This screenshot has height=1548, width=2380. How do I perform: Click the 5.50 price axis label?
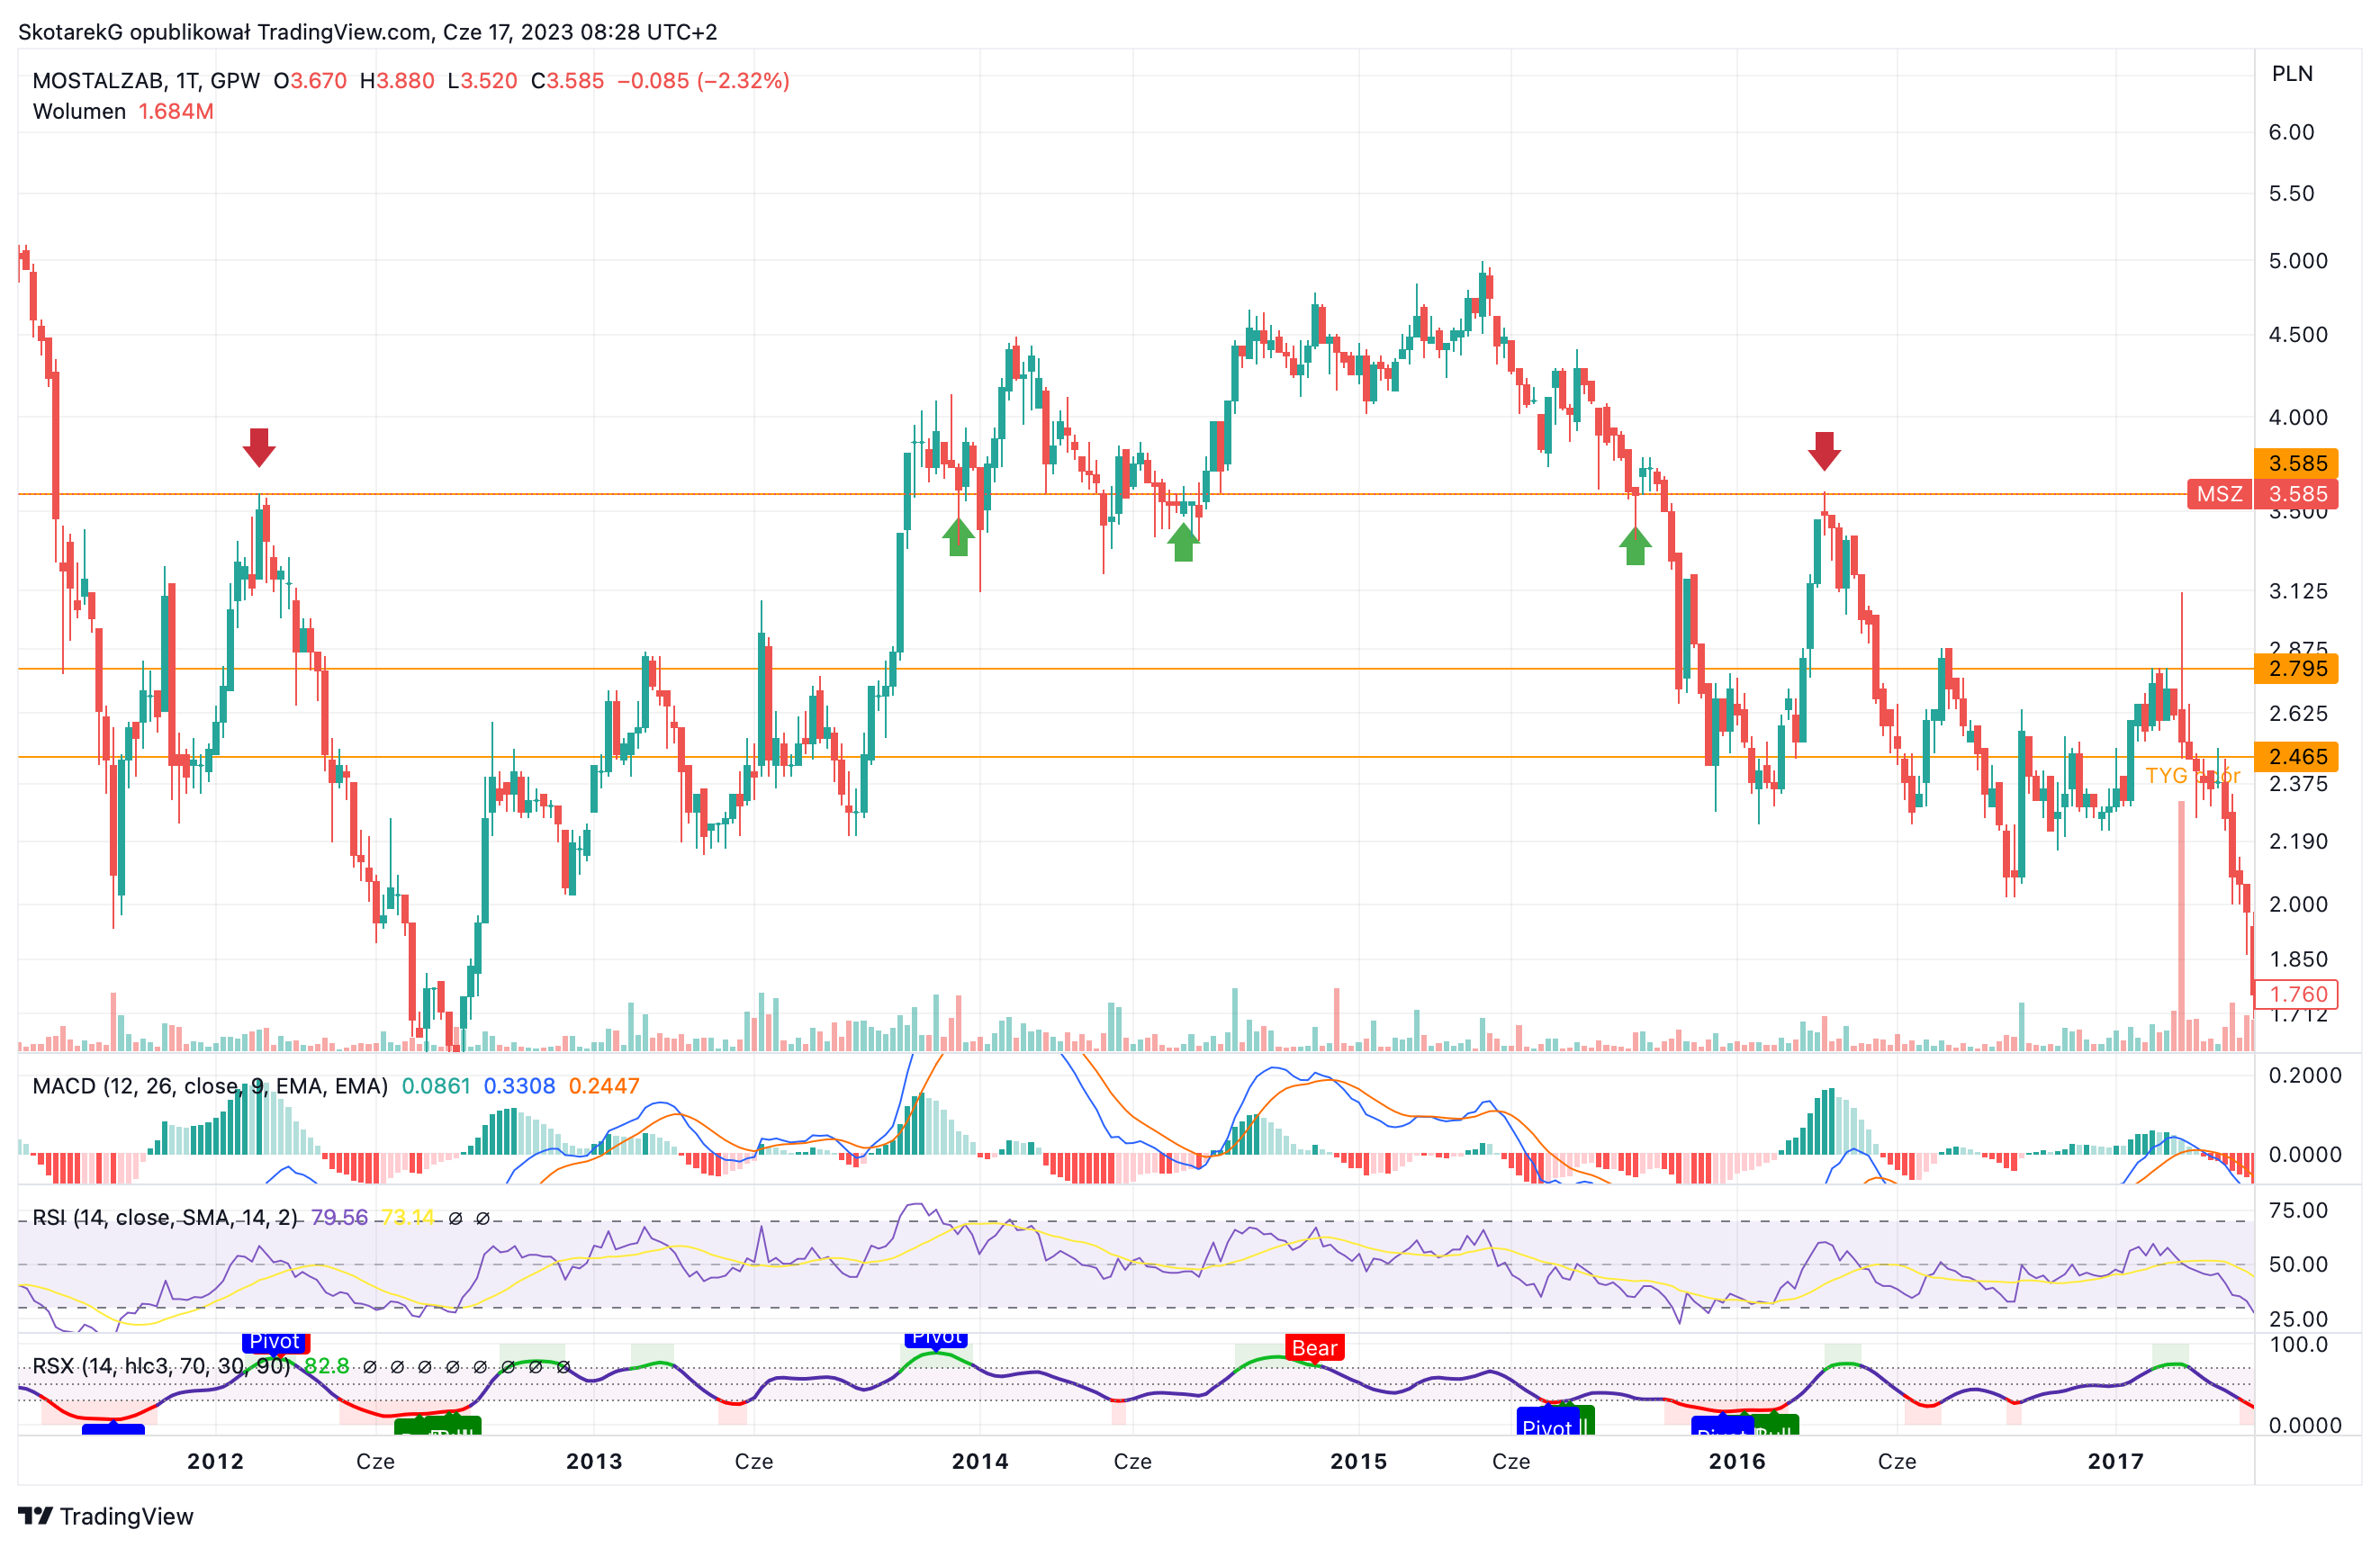point(2291,193)
